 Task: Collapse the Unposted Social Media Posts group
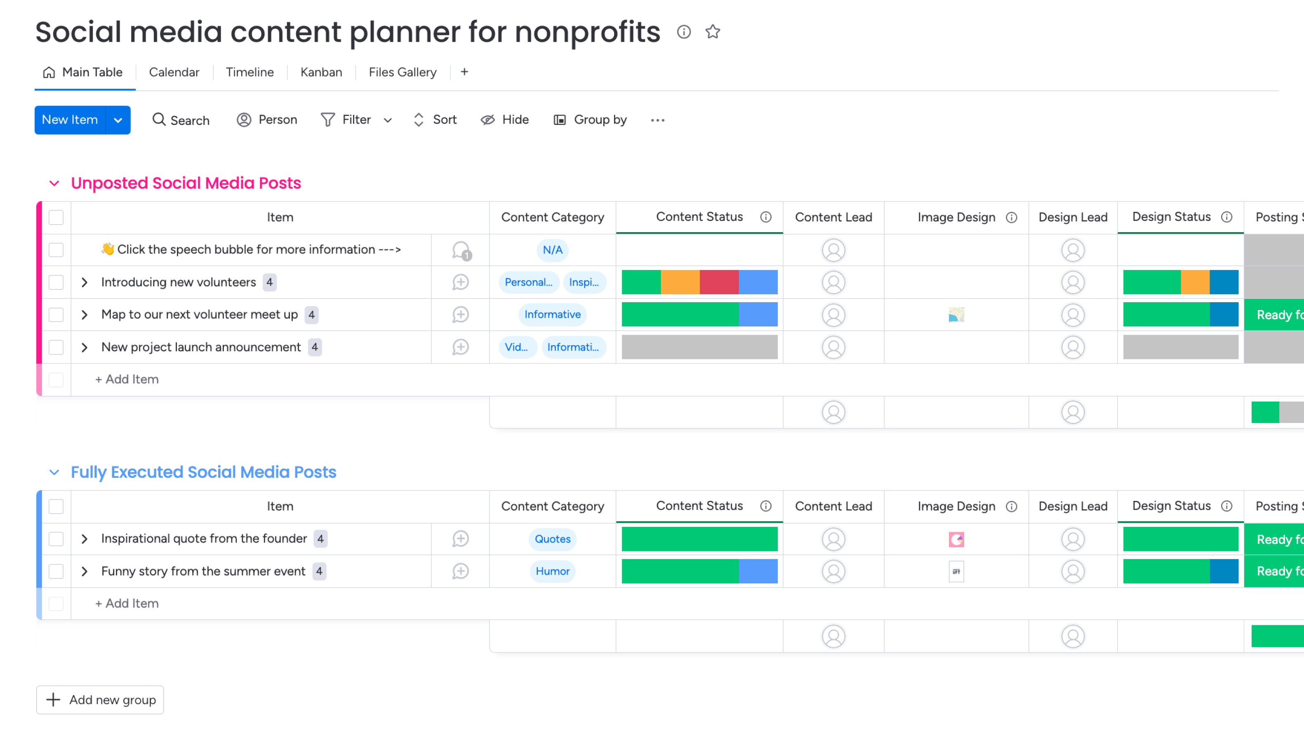coord(54,183)
